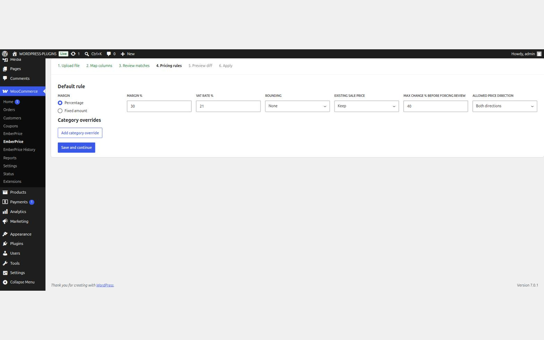
Task: Click the Analytics bar chart icon
Action: pyautogui.click(x=5, y=212)
